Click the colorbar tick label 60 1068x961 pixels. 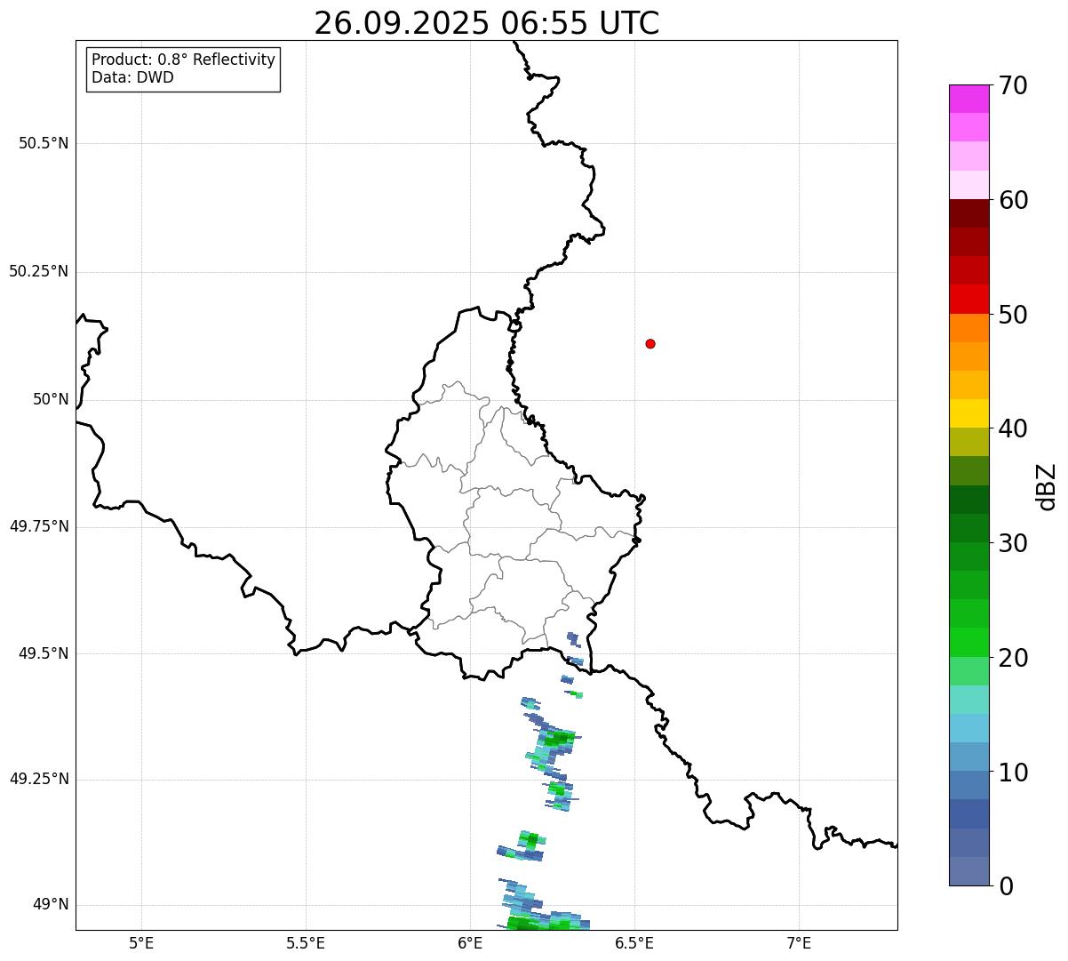(x=1013, y=200)
